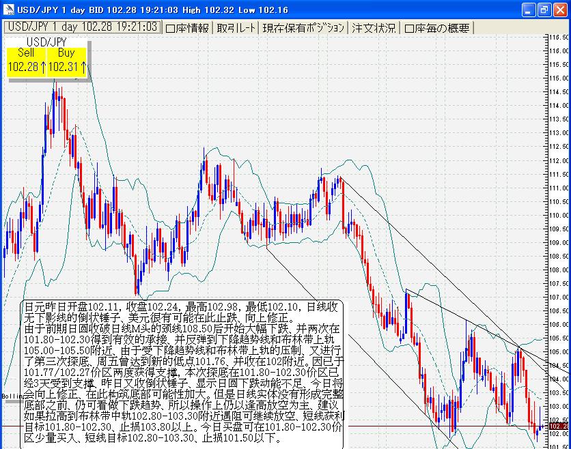The height and width of the screenshot is (449, 571).
Task: Open the 口座毎の概要 tab
Action: tap(437, 28)
